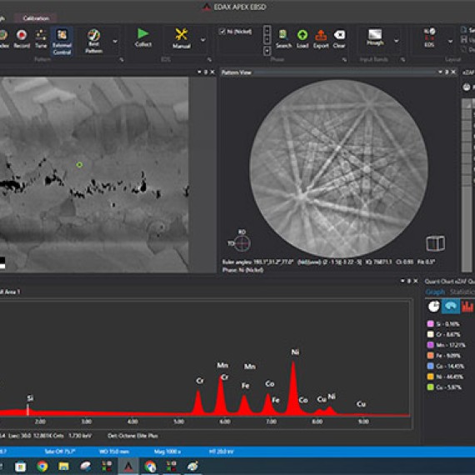Open the Phase group dialog launcher
The image size is (475, 475).
point(344,60)
